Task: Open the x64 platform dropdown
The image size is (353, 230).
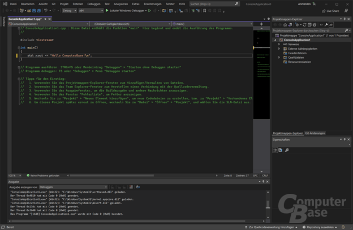Action: (91, 11)
